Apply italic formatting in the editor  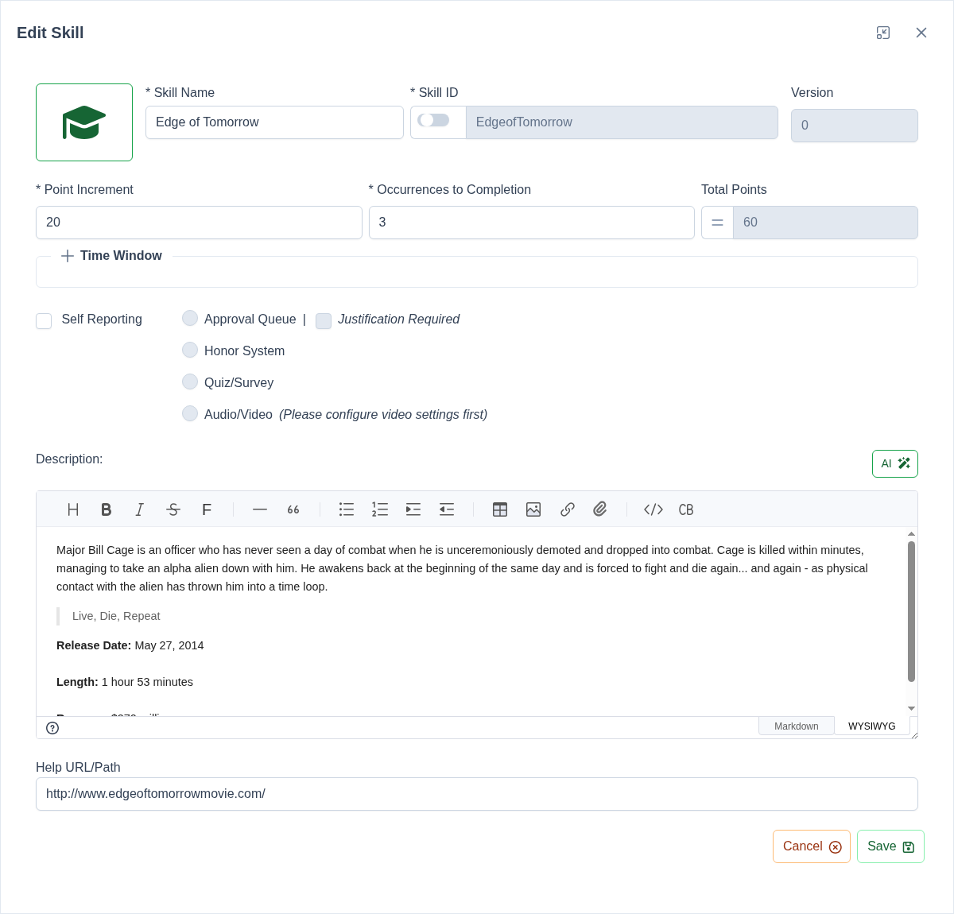(140, 509)
